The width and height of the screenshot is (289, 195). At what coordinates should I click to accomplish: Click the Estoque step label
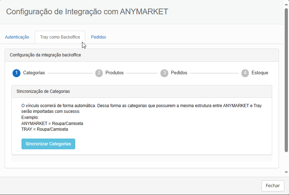(260, 73)
